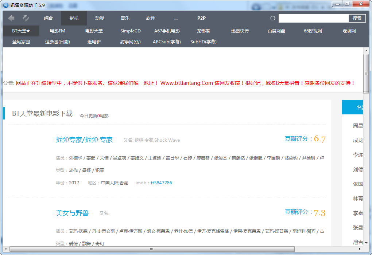
Task: Click the loading spinner icon beside search box
Action: coord(273,18)
